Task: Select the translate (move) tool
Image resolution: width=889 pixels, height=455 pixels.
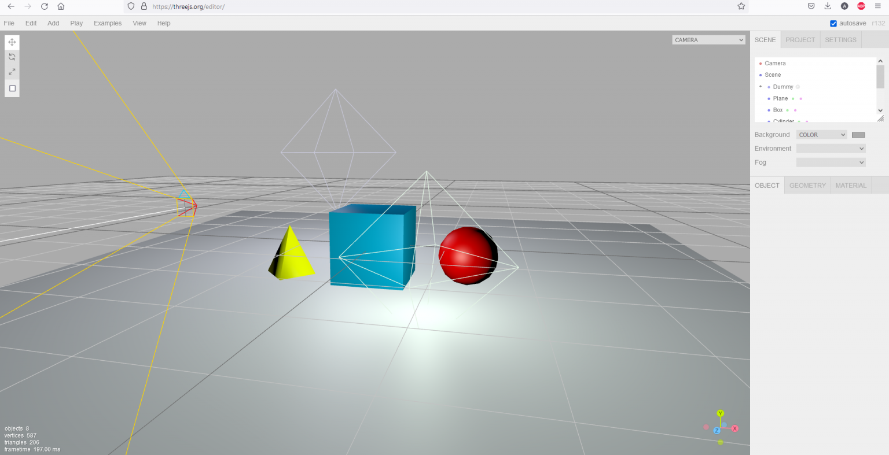Action: pyautogui.click(x=12, y=42)
